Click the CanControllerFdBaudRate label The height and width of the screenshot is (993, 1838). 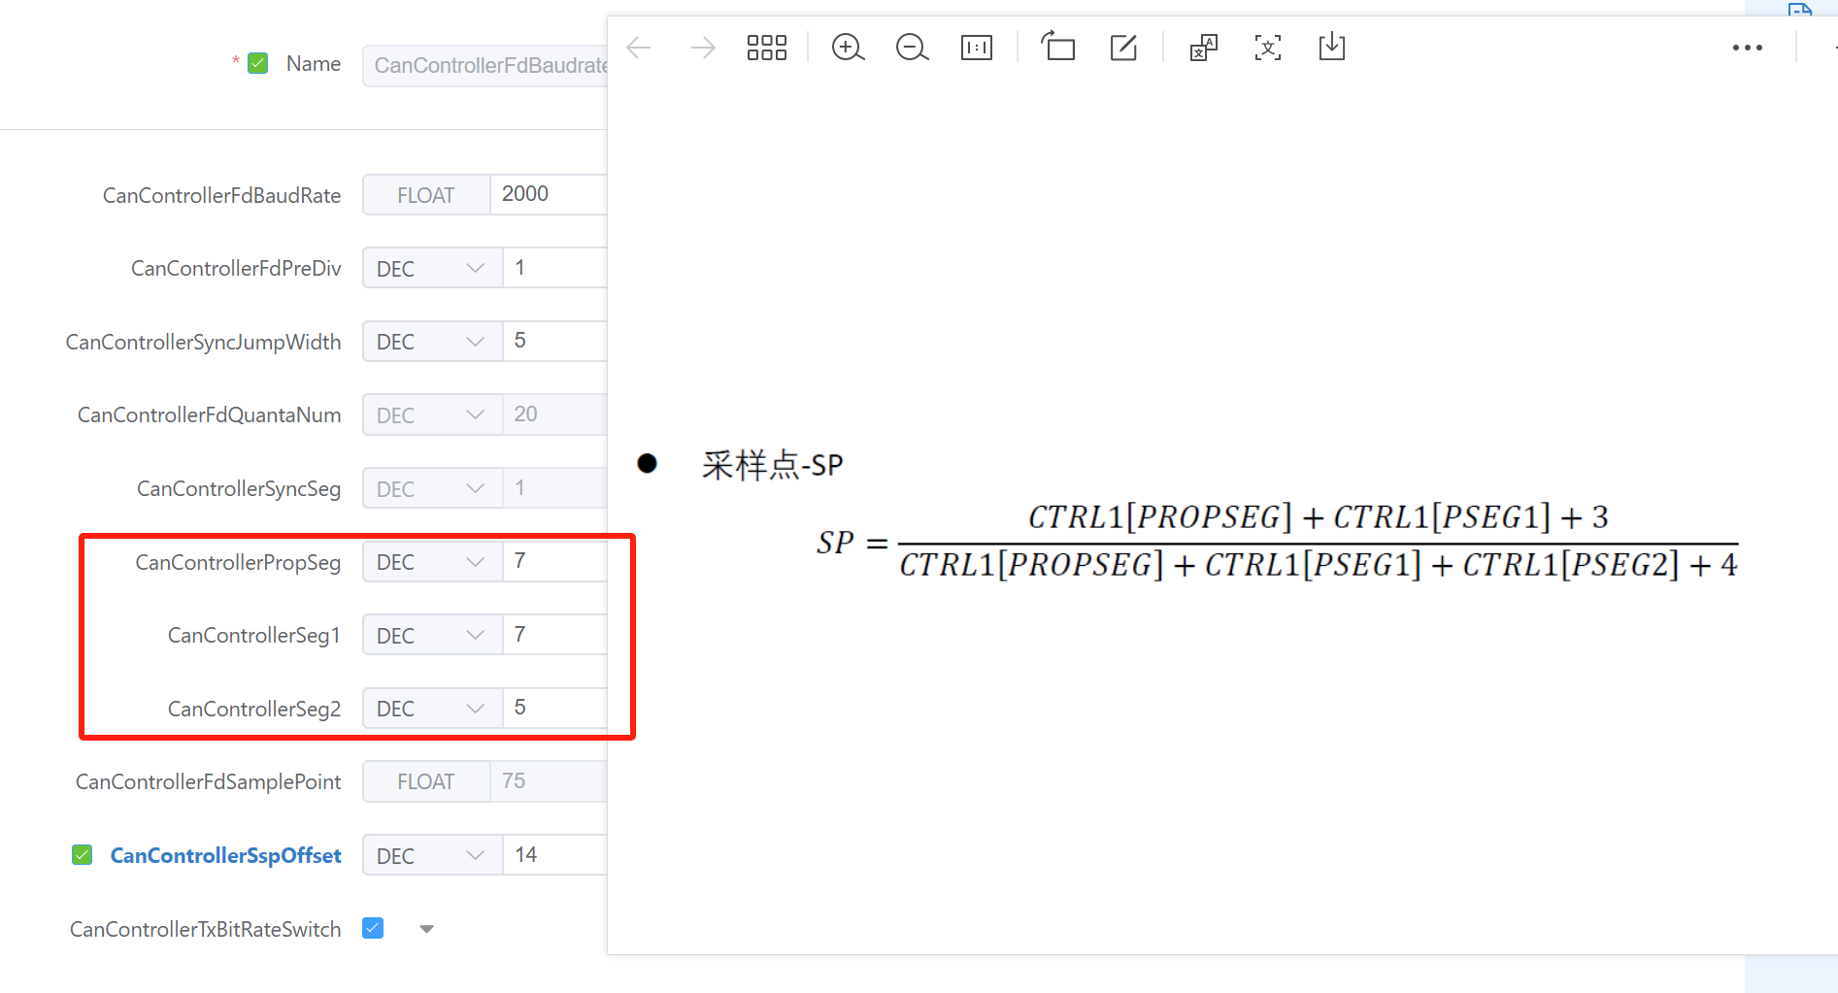click(x=221, y=195)
